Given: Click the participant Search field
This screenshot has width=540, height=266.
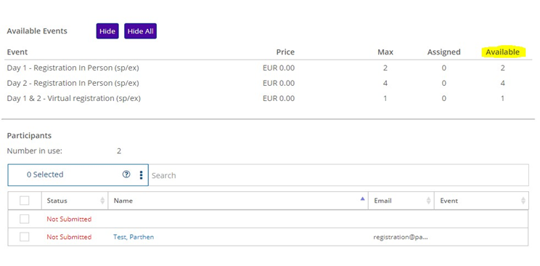Looking at the screenshot, I should (338, 175).
